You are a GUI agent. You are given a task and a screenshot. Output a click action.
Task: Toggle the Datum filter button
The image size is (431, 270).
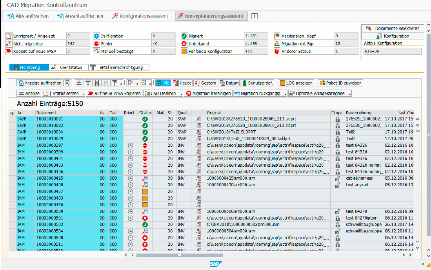coord(229,83)
